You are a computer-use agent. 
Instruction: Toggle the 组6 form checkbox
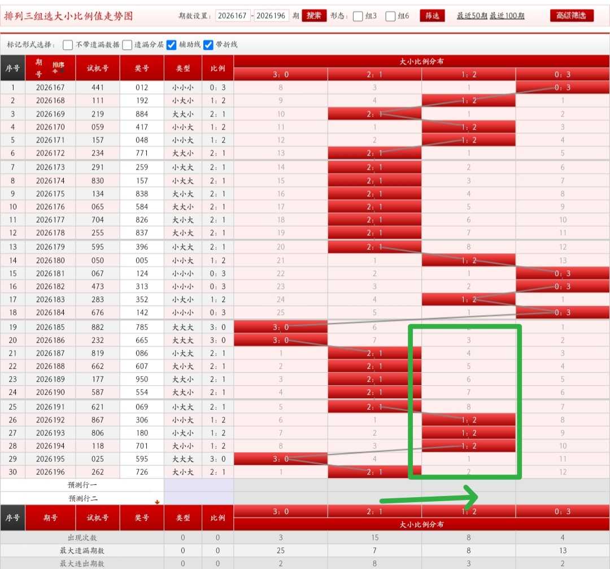391,16
